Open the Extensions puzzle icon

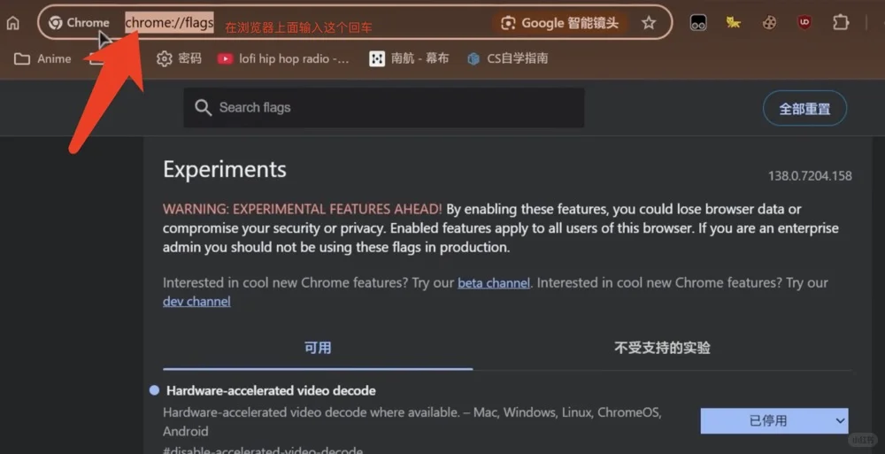tap(841, 23)
